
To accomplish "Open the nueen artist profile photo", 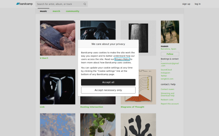I will coord(170,32).
